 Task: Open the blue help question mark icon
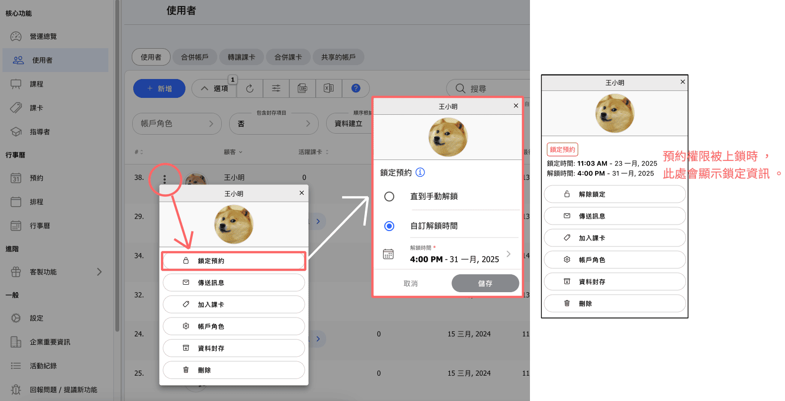pyautogui.click(x=355, y=88)
